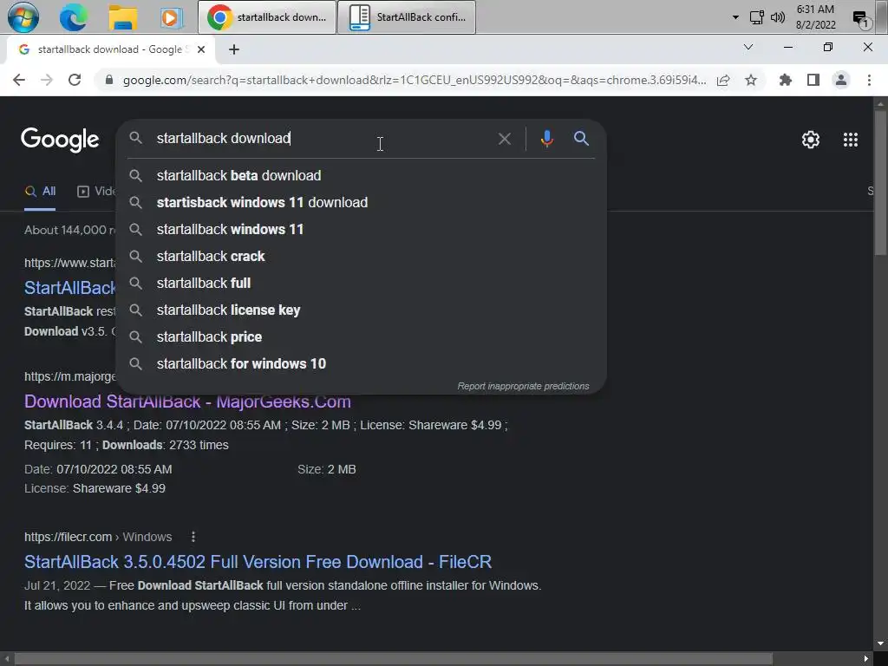888x666 pixels.
Task: Click Report inappropriate predictions
Action: (523, 386)
